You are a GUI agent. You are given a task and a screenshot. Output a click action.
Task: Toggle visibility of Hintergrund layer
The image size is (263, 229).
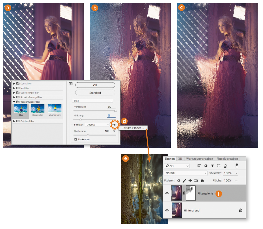pyautogui.click(x=167, y=210)
